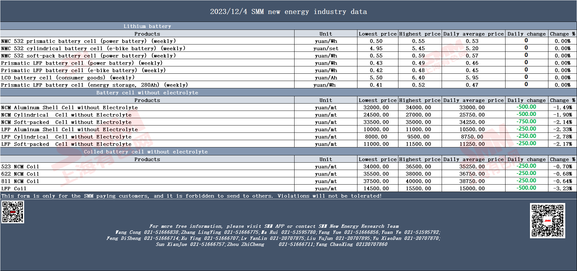This screenshot has height=271, width=577.
Task: Click the small QR code on the left
Action: (x=13, y=212)
